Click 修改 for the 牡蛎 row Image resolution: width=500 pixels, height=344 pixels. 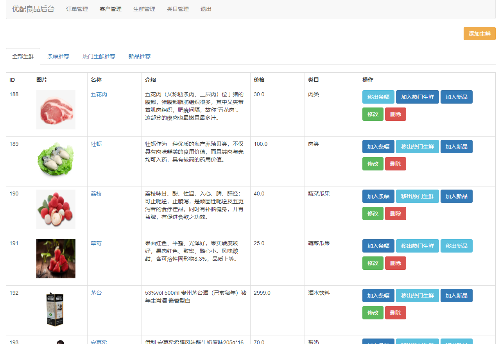(373, 163)
